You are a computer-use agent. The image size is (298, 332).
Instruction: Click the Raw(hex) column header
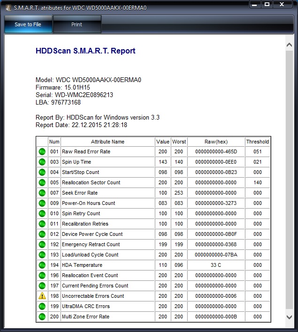(x=216, y=142)
